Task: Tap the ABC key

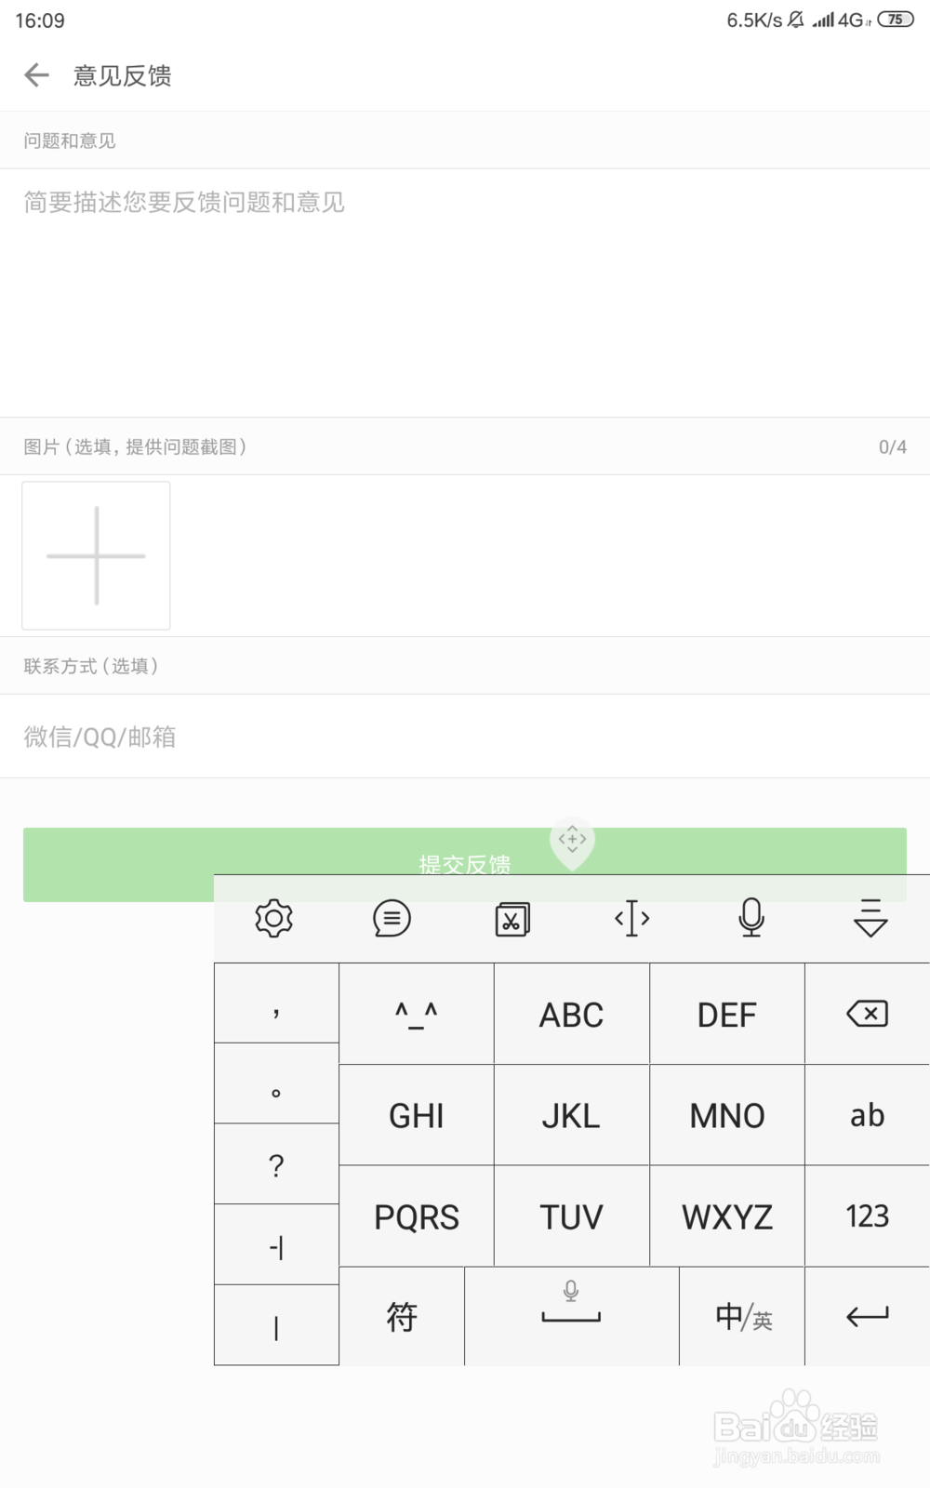Action: 572,1014
